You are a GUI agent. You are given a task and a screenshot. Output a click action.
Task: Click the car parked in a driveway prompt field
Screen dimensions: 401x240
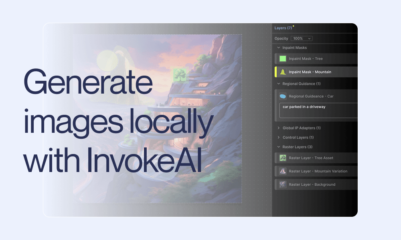pos(319,110)
